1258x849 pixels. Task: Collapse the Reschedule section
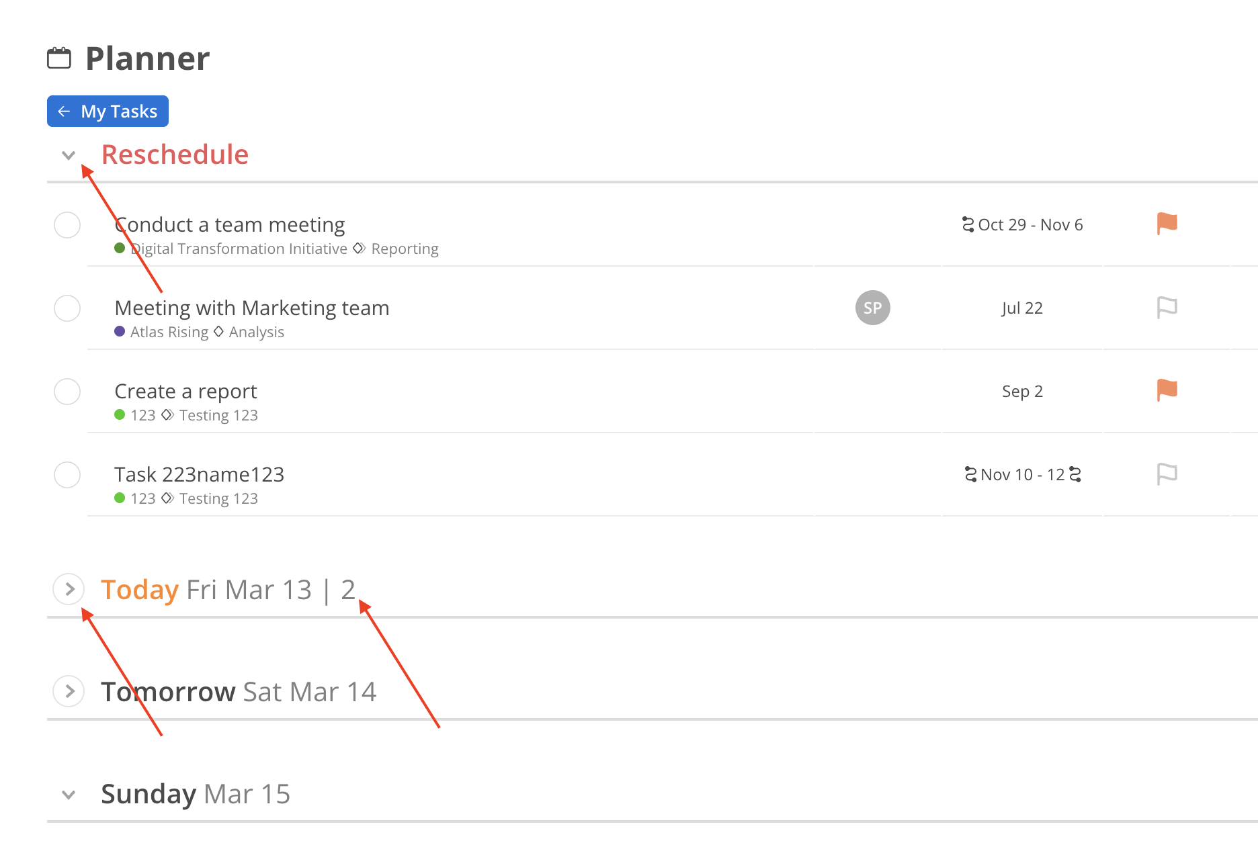click(69, 155)
